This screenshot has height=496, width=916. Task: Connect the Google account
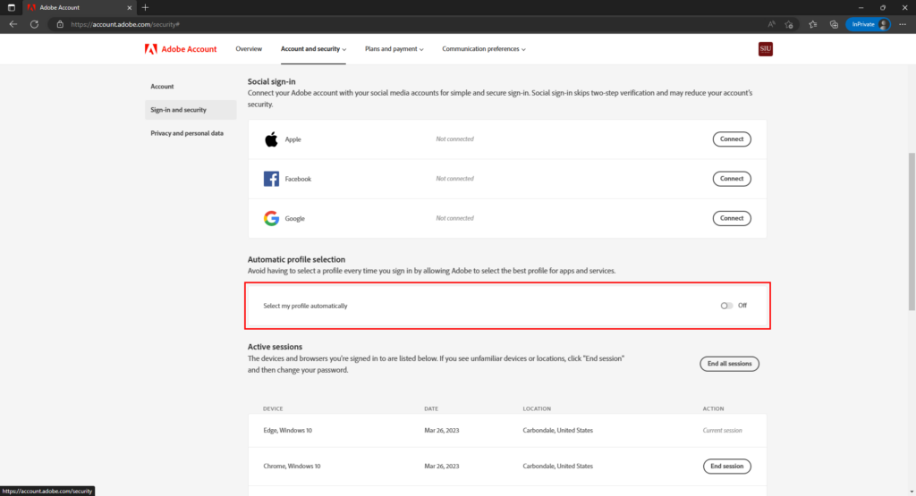(732, 218)
